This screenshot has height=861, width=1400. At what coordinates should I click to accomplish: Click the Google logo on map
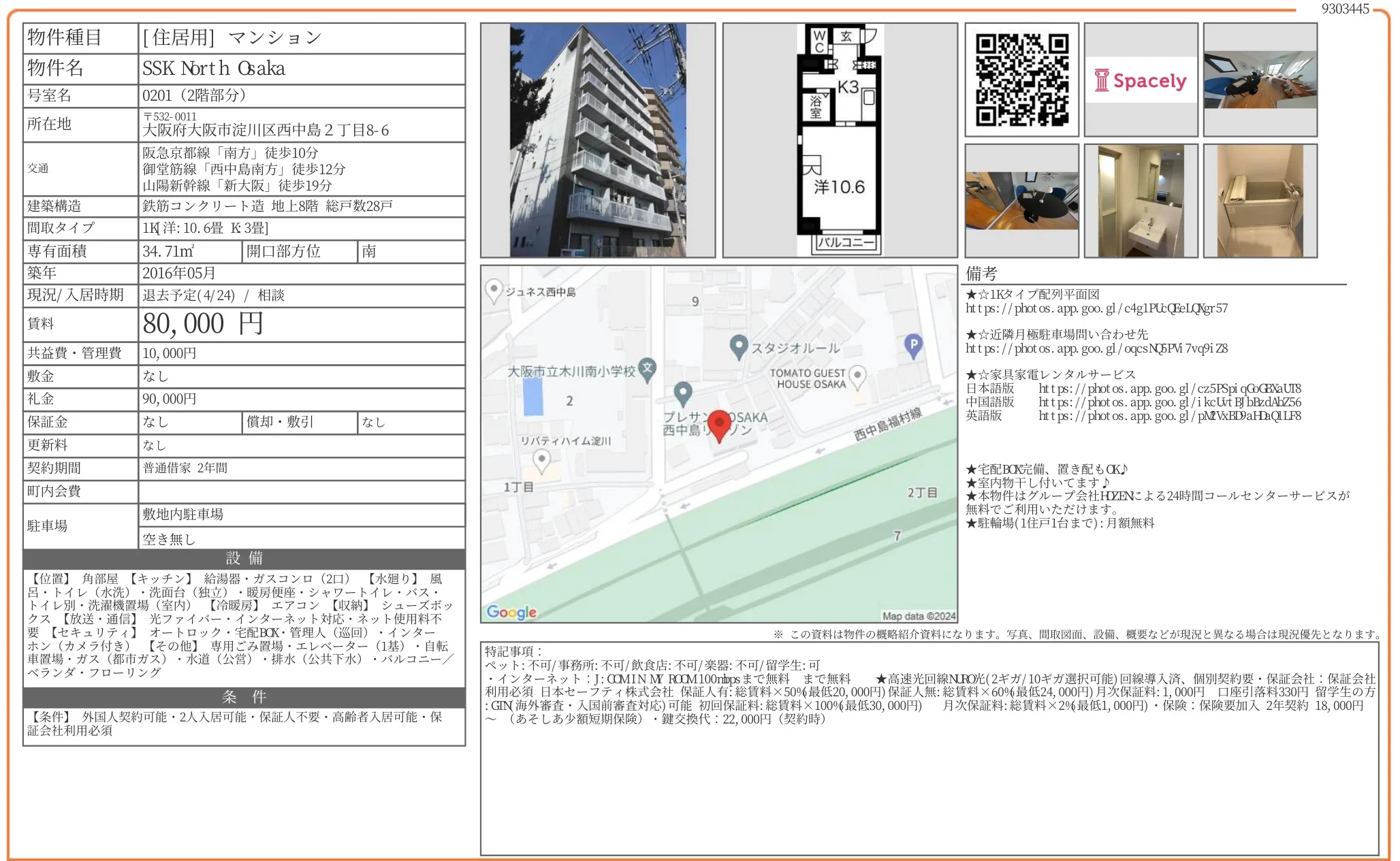[x=512, y=612]
